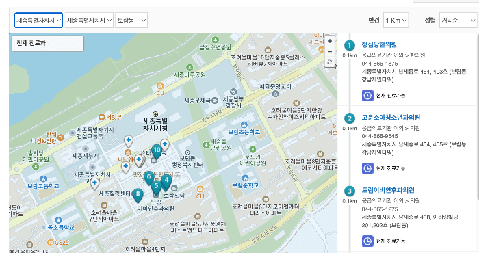Image resolution: width=479 pixels, height=253 pixels.
Task: Select map marker number 4
Action: 166,182
